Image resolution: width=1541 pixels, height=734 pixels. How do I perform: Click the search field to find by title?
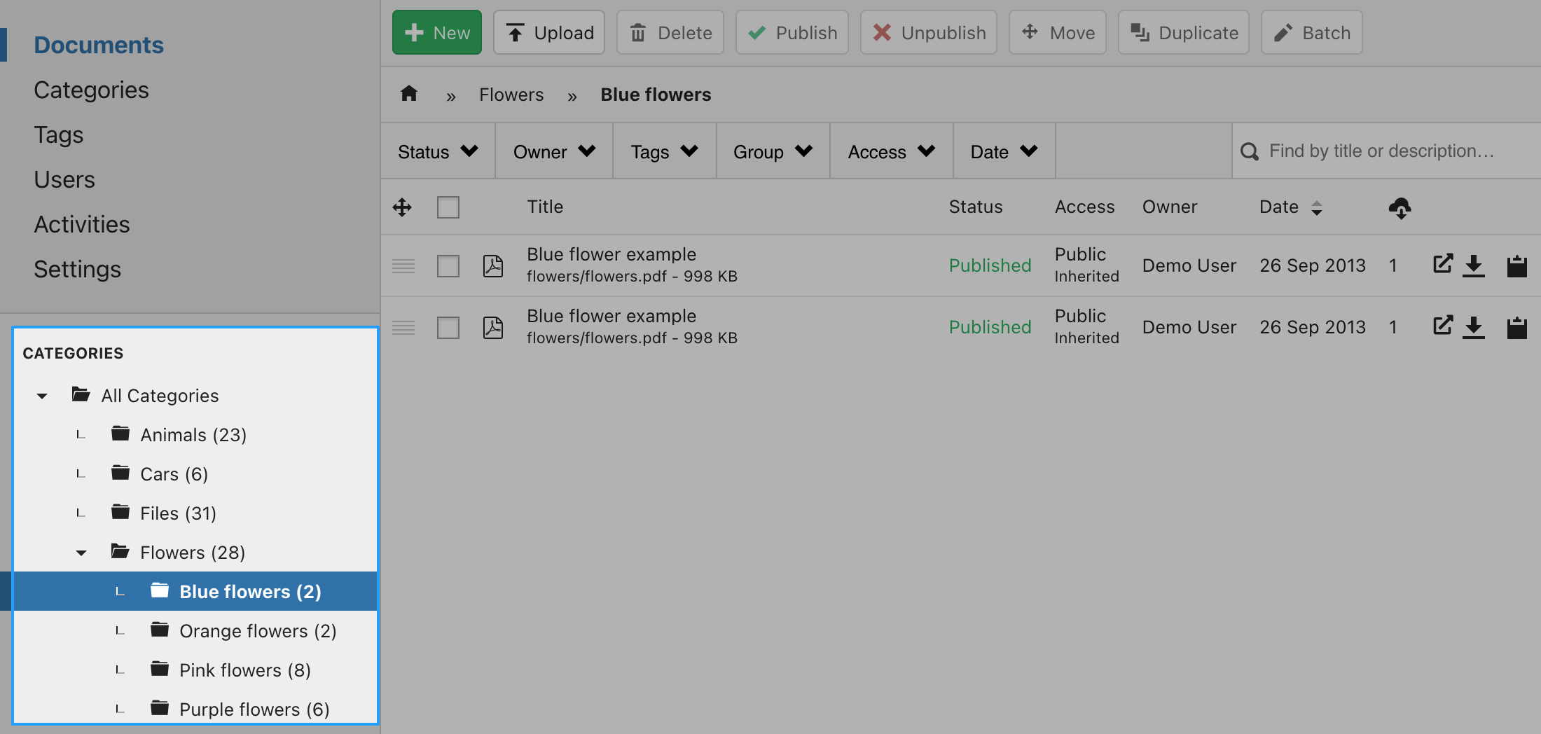pos(1386,151)
